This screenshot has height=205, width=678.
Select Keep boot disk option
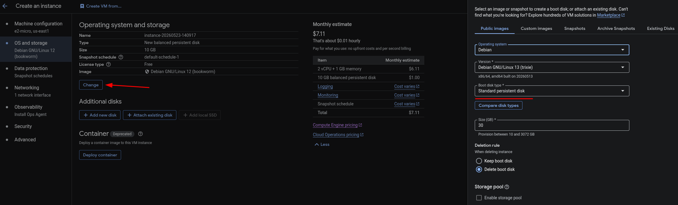point(479,161)
